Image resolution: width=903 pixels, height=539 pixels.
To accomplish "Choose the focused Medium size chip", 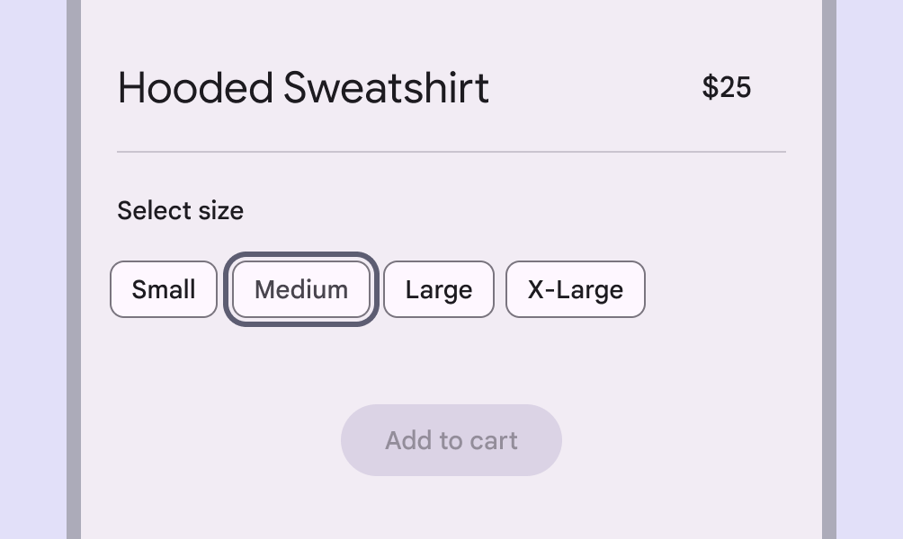I will (301, 289).
